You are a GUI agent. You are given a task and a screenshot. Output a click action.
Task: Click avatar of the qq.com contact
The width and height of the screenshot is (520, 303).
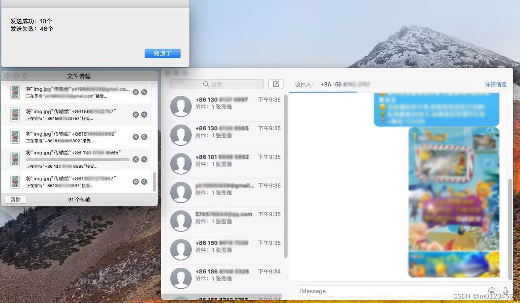click(x=181, y=221)
